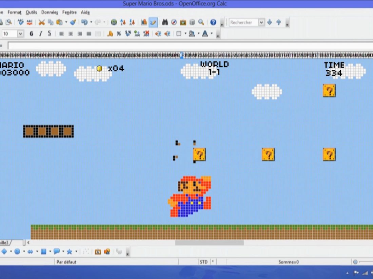This screenshot has width=373, height=279.
Task: Expand the symbol shapes smiley arrow
Action: click(x=24, y=252)
